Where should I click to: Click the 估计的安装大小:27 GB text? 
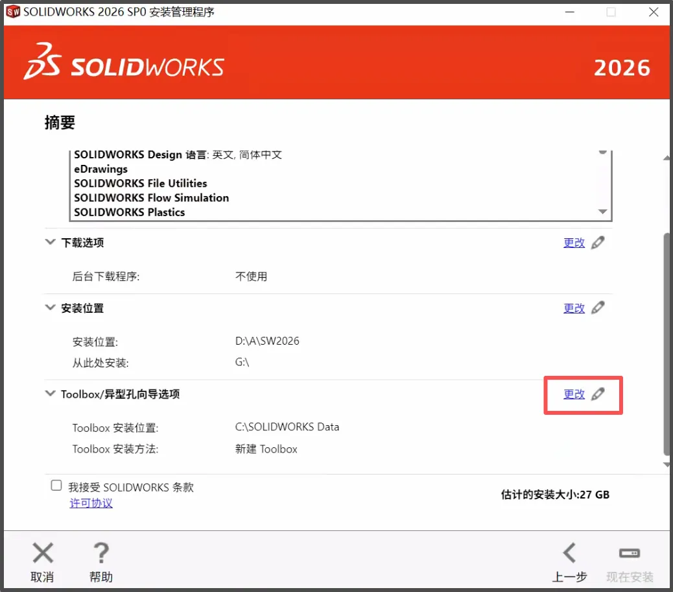(555, 495)
